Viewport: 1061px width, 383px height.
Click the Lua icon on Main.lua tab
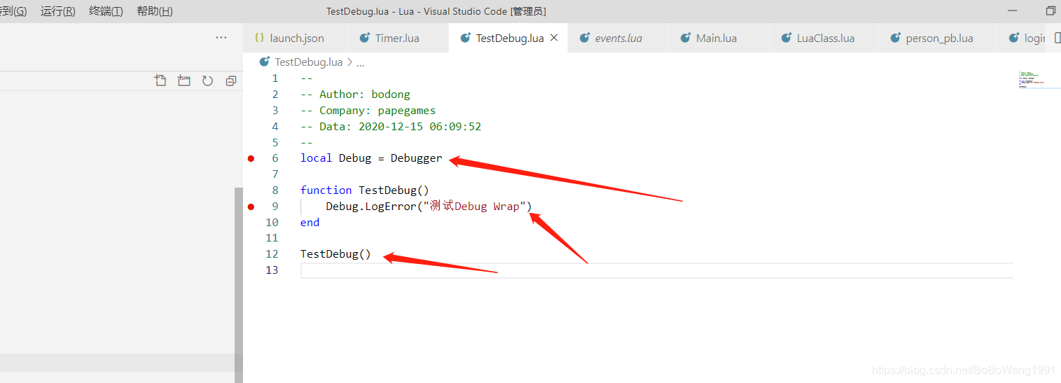coord(685,38)
